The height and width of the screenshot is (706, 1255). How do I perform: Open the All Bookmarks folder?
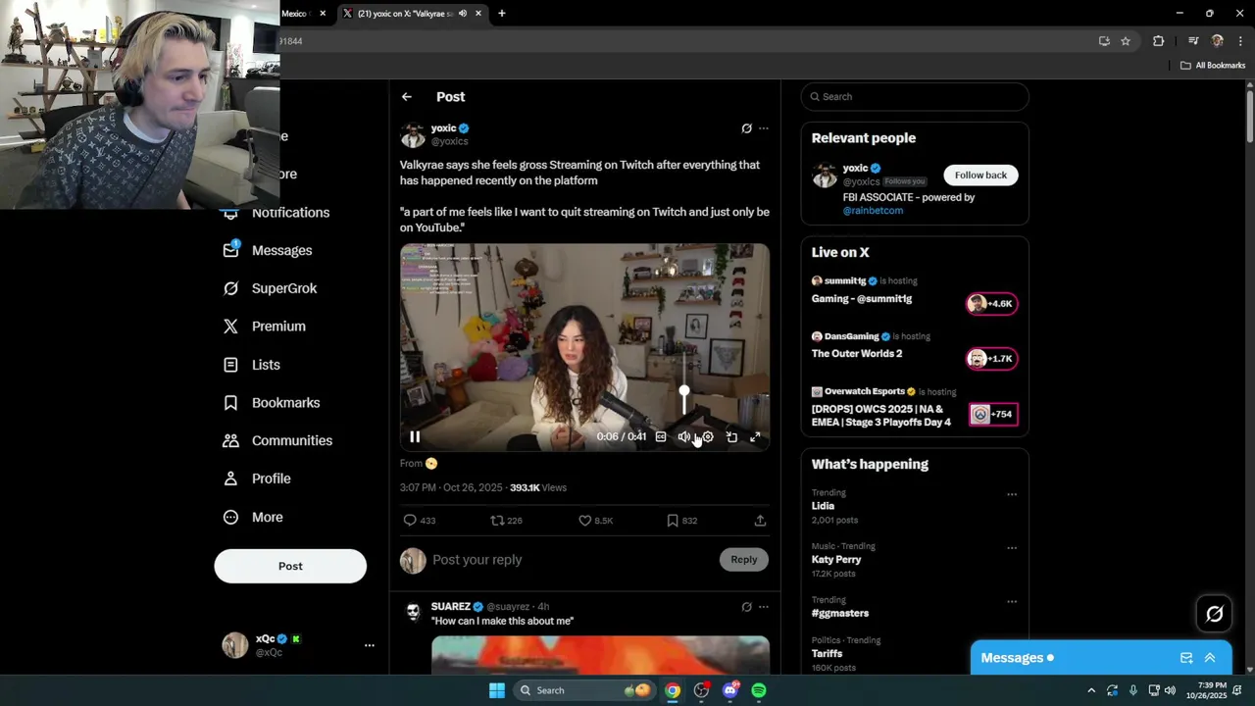coord(1213,66)
